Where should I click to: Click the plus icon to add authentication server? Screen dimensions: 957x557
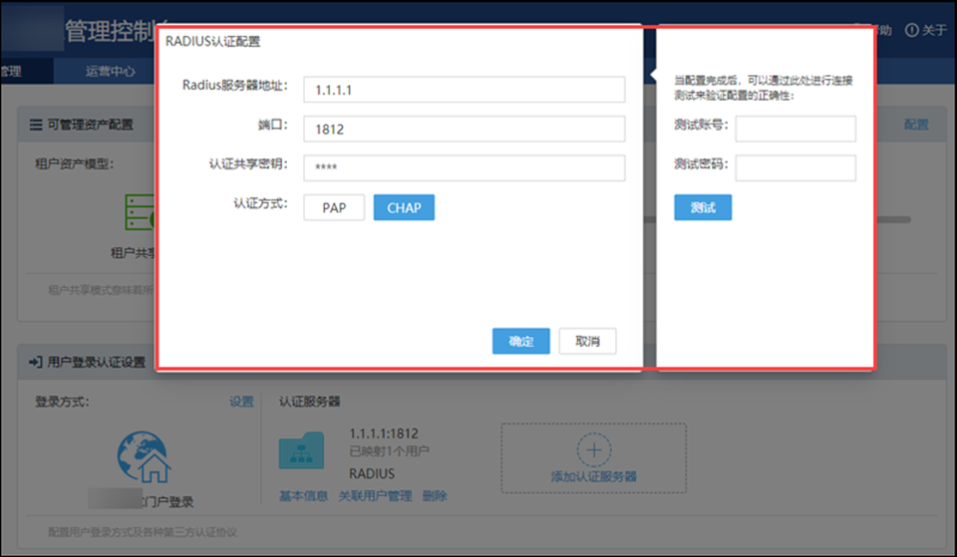point(594,450)
